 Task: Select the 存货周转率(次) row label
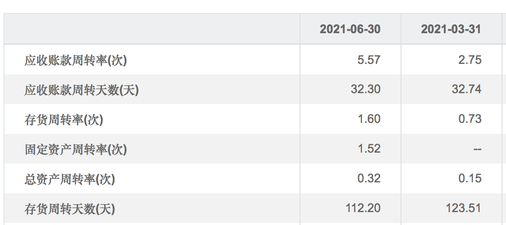[63, 120]
